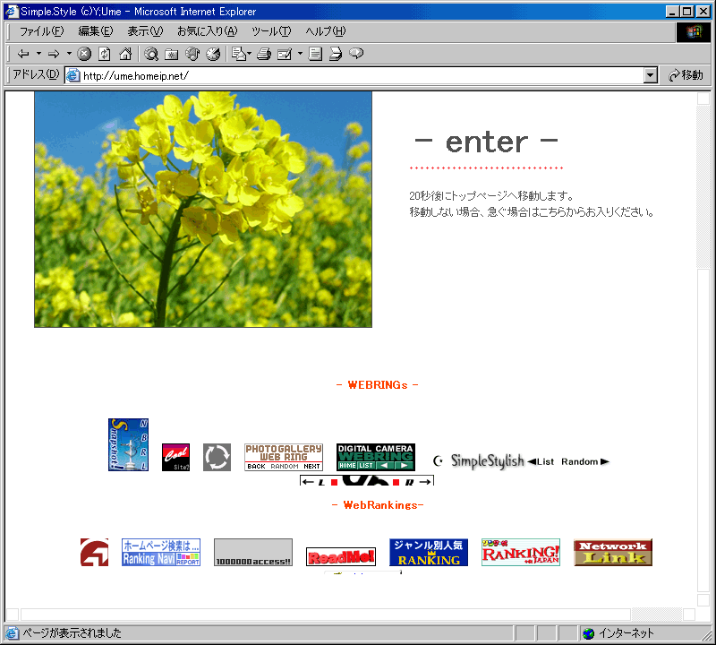Open the ヘルプ(H) menu
This screenshot has height=645, width=716.
click(326, 31)
